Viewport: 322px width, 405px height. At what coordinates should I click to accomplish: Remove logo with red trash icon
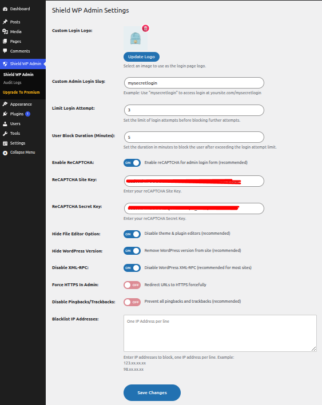pos(145,28)
